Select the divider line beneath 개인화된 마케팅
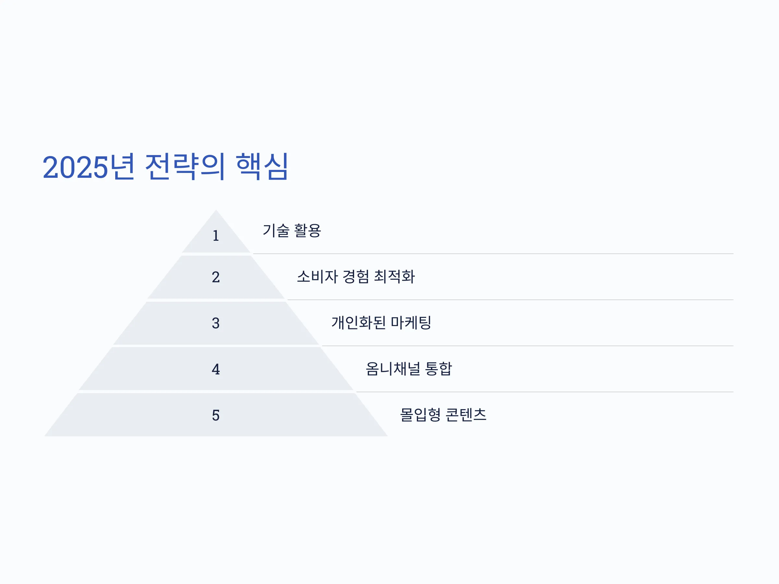The width and height of the screenshot is (779, 584). 527,346
